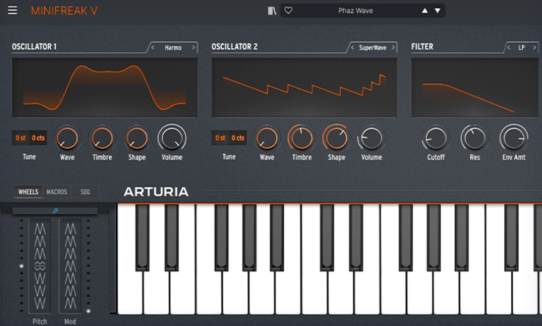Image resolution: width=542 pixels, height=326 pixels.
Task: Click Oscillator 1 Volume knob
Action: tap(172, 138)
